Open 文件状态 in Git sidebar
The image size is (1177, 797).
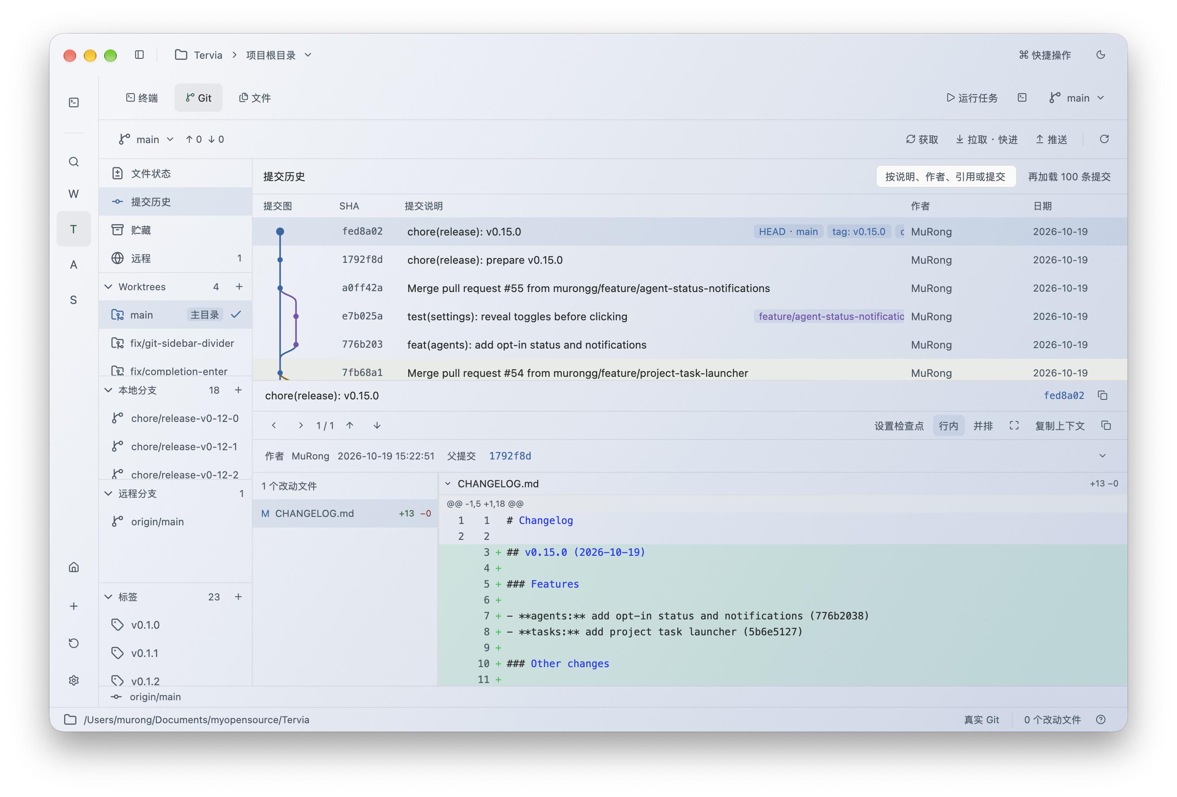pyautogui.click(x=175, y=174)
